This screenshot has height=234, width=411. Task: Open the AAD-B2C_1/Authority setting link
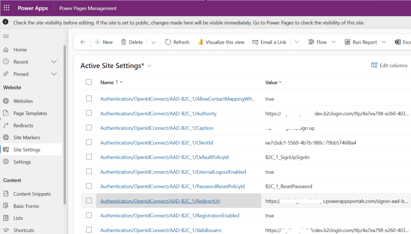[x=158, y=113]
